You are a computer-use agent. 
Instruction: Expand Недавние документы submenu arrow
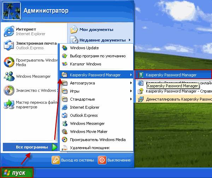130,40
